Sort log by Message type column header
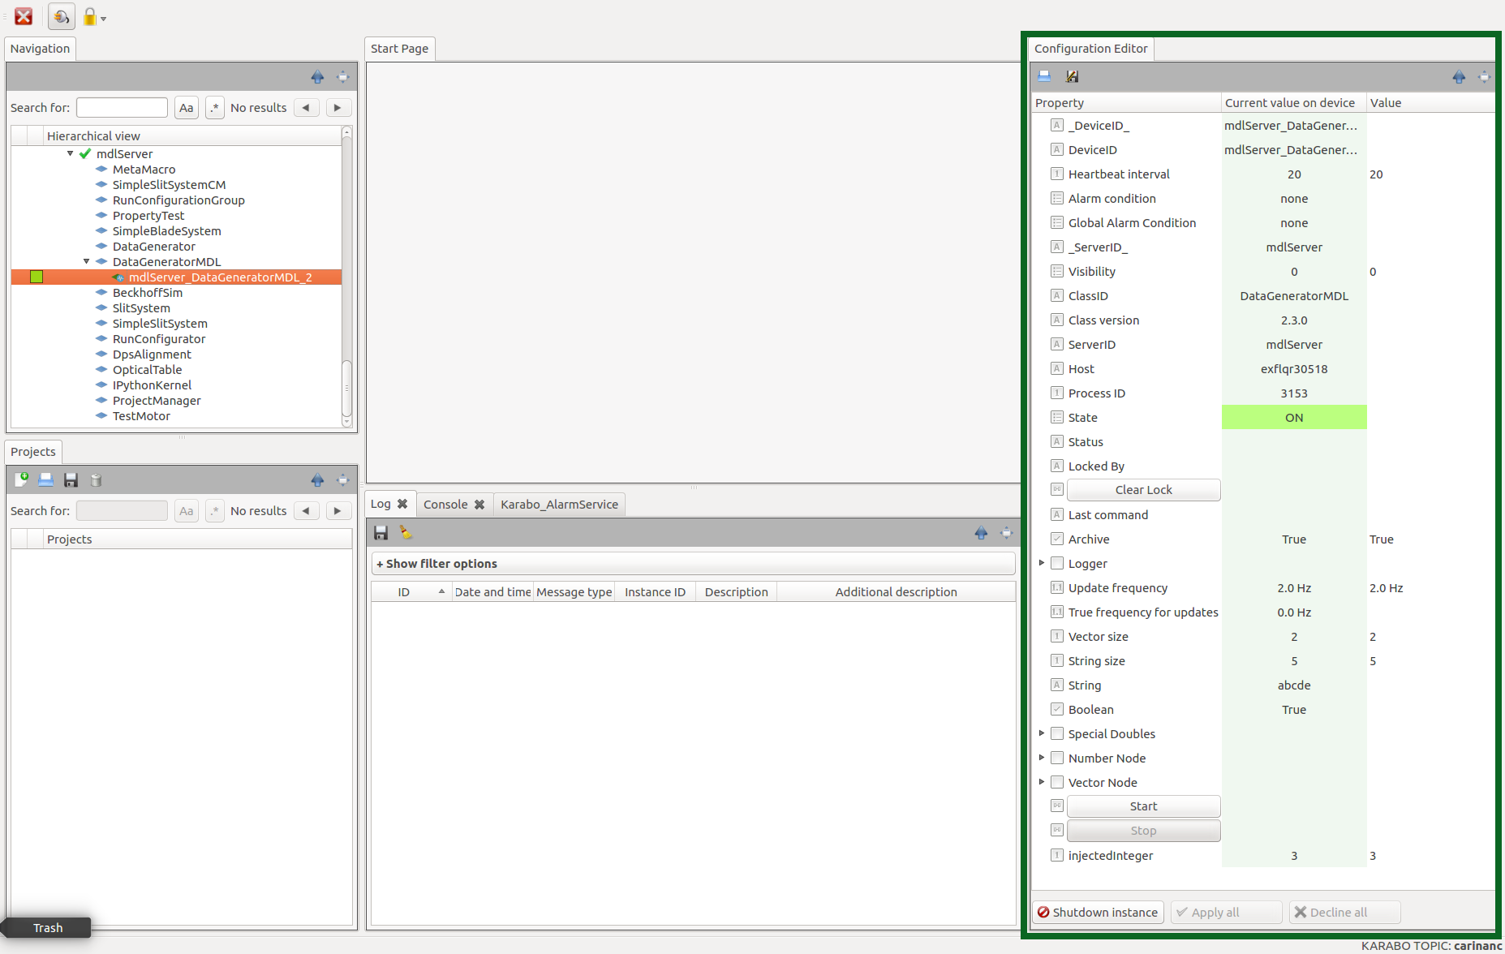The height and width of the screenshot is (954, 1505). pos(574,592)
